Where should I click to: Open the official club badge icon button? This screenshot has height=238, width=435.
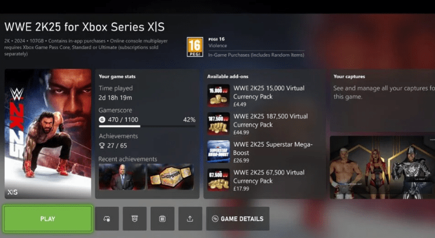pos(135,219)
